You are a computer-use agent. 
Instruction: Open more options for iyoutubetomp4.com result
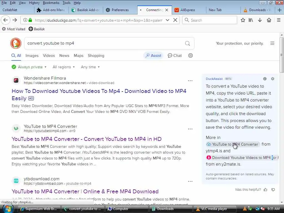pos(190,129)
